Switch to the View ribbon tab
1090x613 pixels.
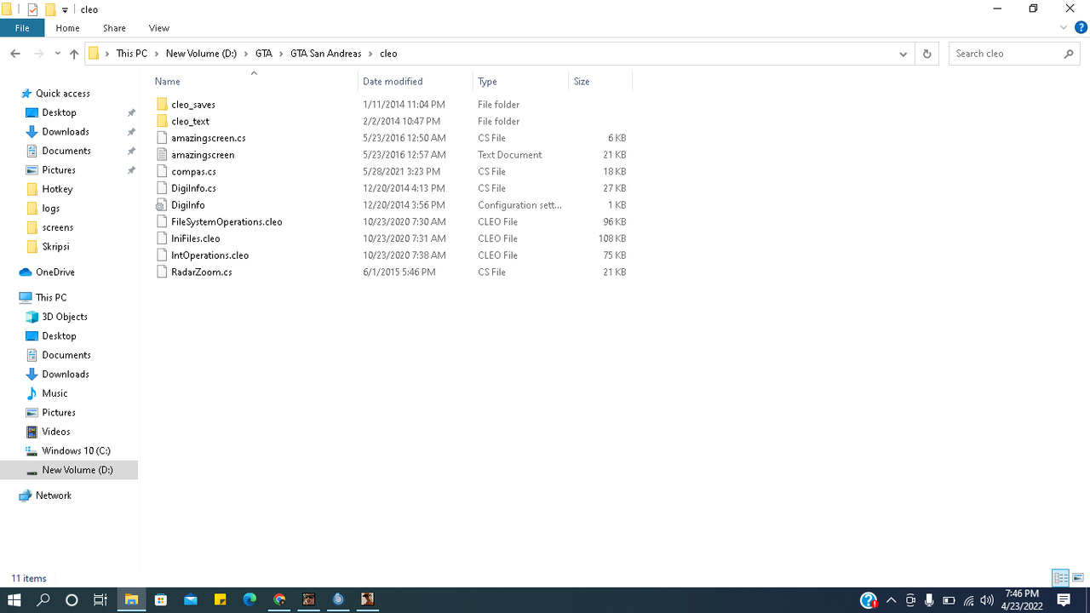point(158,28)
